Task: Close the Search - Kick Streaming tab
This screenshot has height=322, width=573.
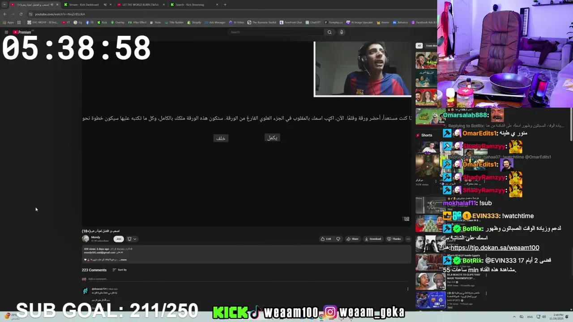Action: click(x=217, y=4)
